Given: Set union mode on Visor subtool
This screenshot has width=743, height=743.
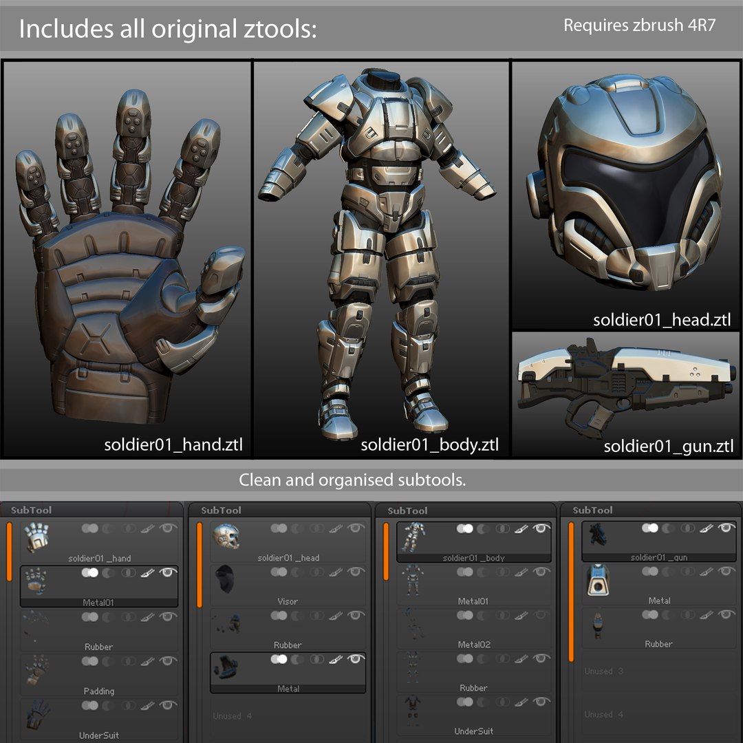Looking at the screenshot, I should pyautogui.click(x=279, y=572).
